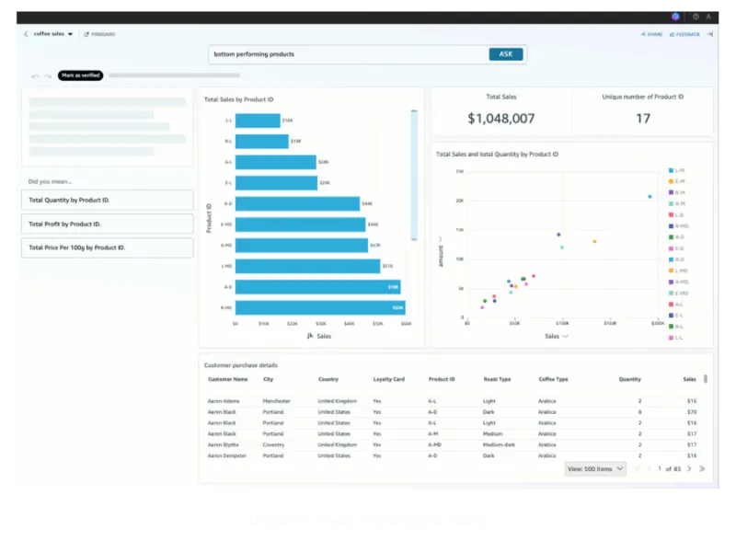Click the E-M legend color swatch
Viewport: 736px width, 553px height.
click(672, 181)
